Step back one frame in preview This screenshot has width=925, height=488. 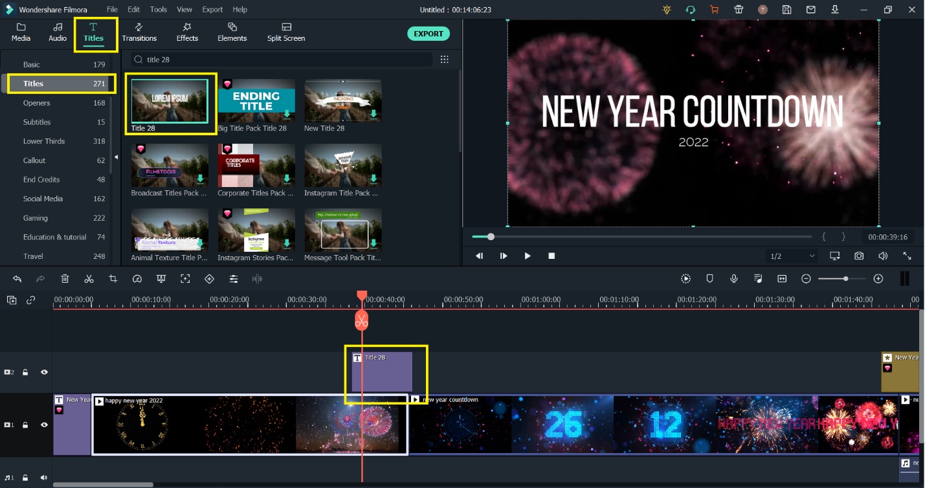coord(479,256)
